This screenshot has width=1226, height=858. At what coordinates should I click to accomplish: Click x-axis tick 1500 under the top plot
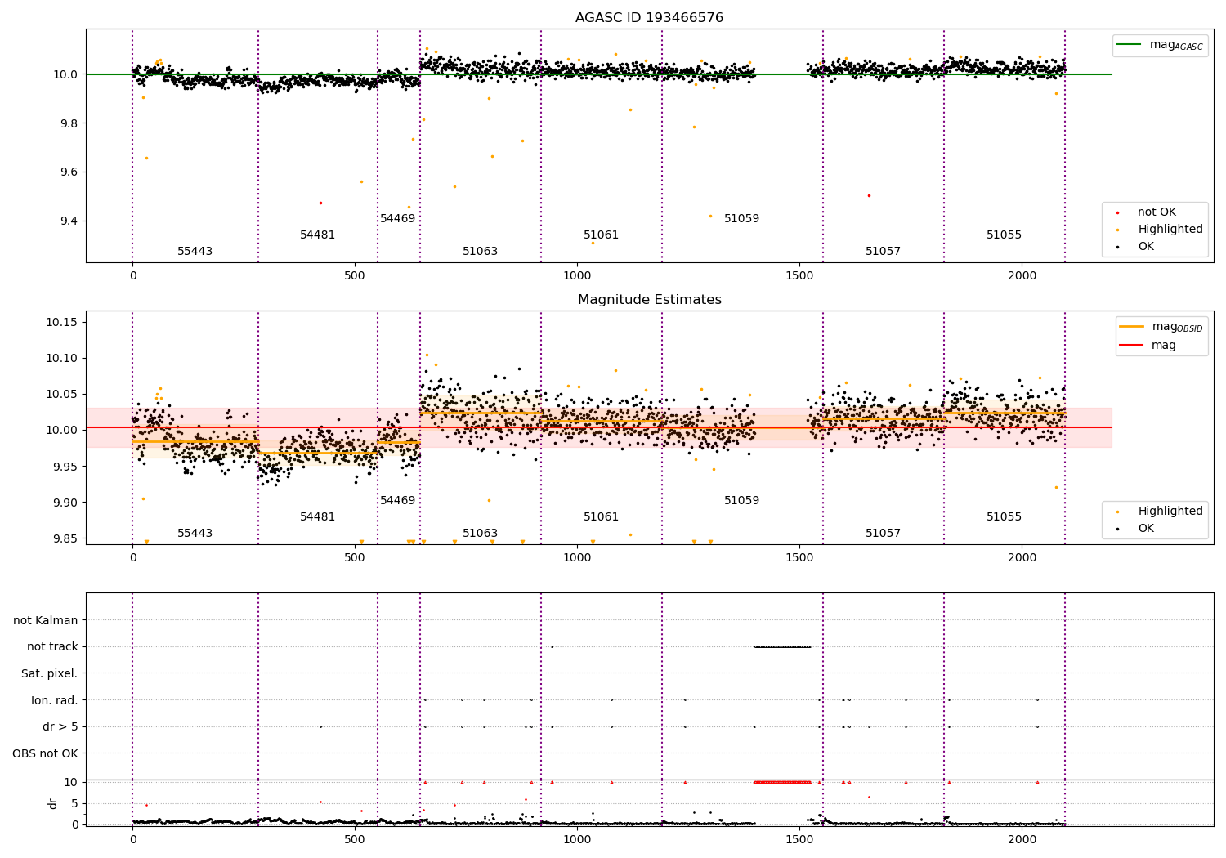point(799,276)
